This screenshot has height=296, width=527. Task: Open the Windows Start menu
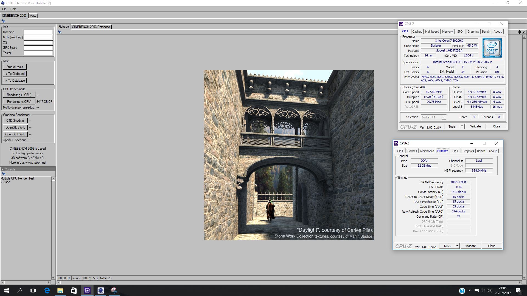(x=7, y=291)
